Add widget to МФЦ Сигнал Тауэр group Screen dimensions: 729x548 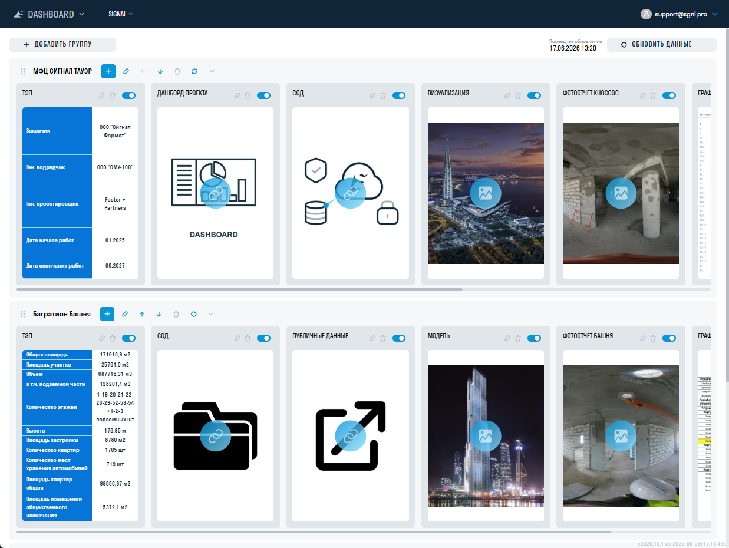[x=108, y=71]
